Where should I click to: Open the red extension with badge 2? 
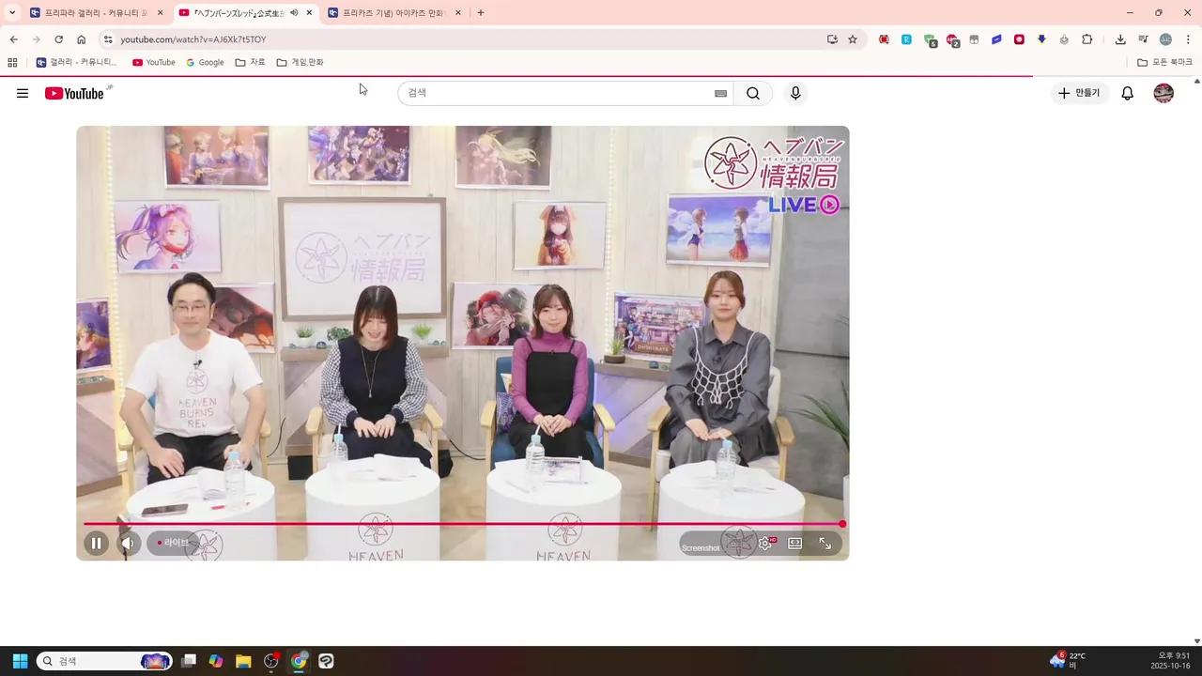(x=952, y=40)
